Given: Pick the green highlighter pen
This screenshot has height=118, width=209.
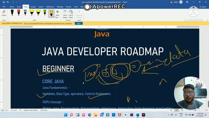Looking at the screenshot, I should (x=45, y=12).
